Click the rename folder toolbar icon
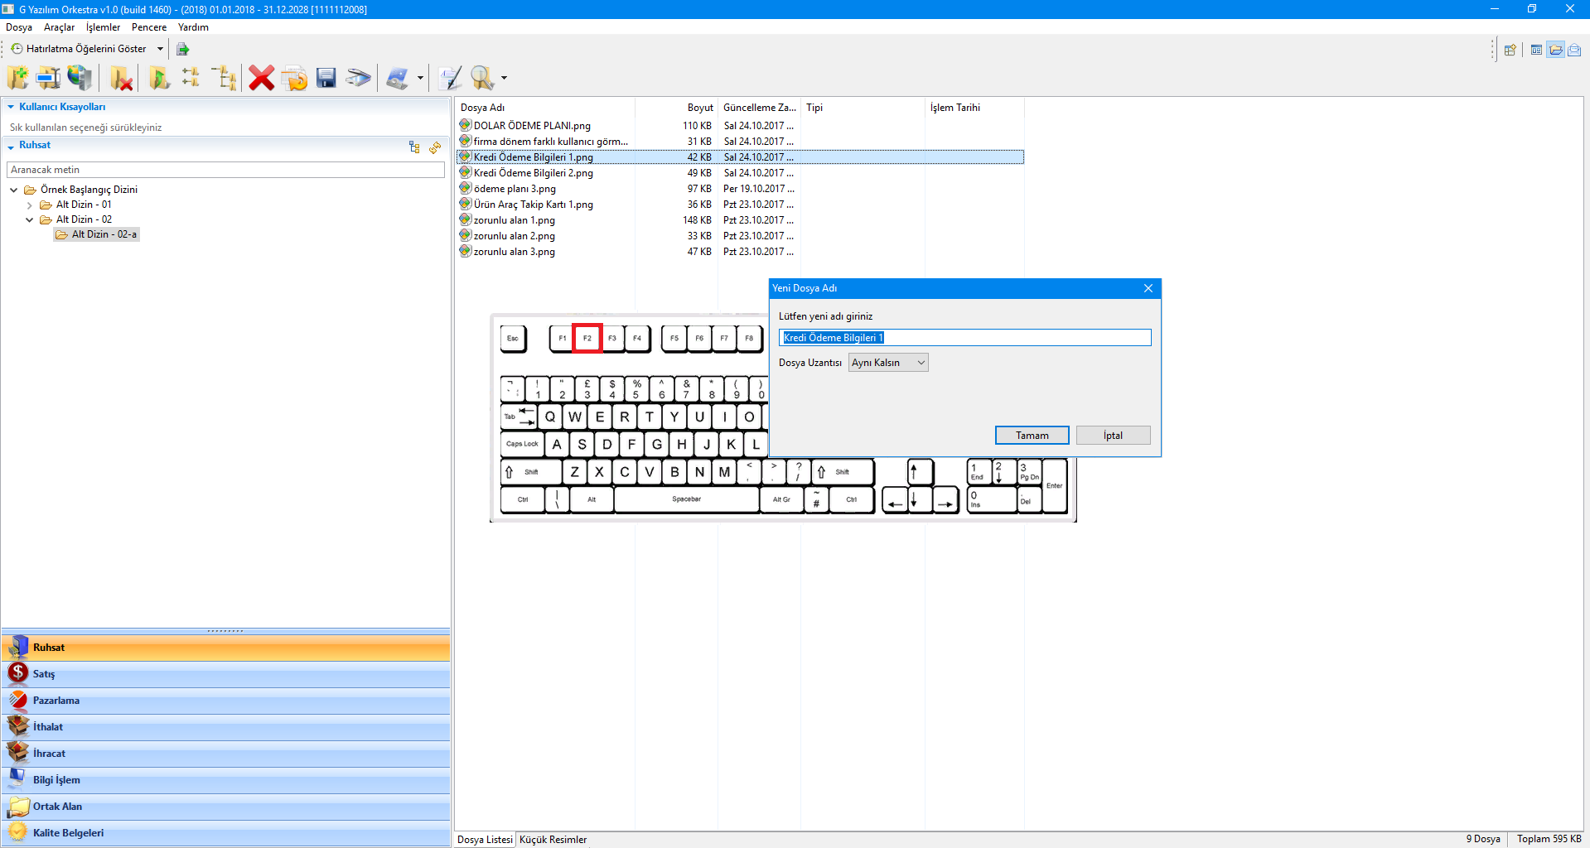 click(48, 78)
